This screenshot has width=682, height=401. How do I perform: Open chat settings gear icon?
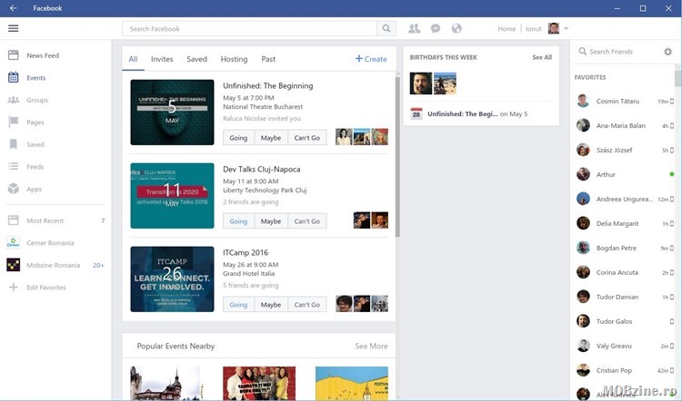tap(667, 52)
